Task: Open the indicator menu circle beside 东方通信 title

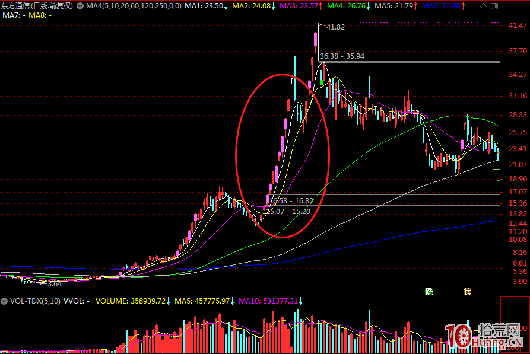Action: coord(80,6)
